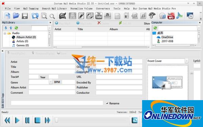Click the monitor with gear settings icon
The image size is (203, 127).
coord(190,16)
